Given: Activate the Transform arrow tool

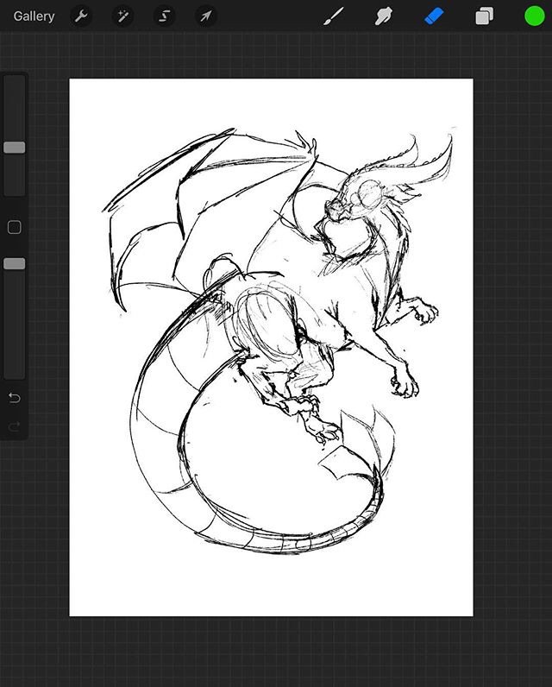Looking at the screenshot, I should click(x=206, y=16).
